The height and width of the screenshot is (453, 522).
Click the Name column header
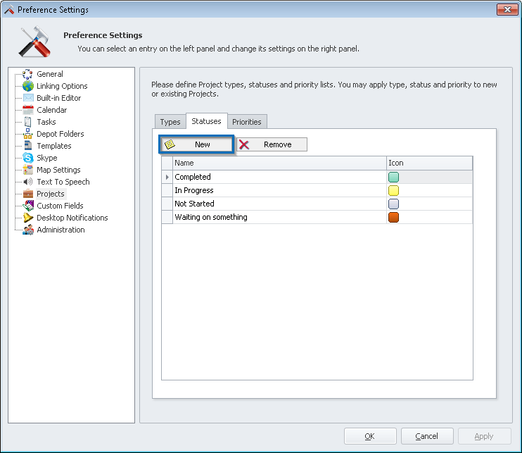[279, 163]
